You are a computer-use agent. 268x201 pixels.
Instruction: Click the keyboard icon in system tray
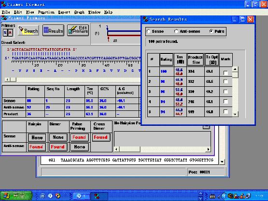point(212,197)
